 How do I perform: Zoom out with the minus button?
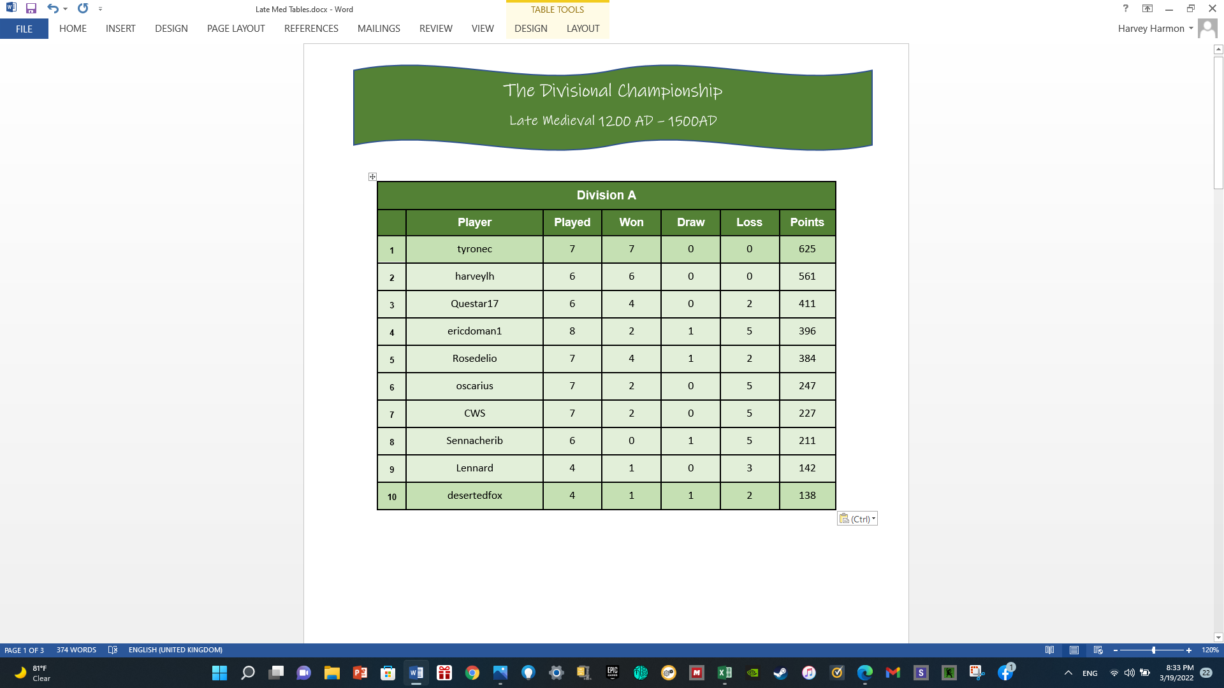(x=1116, y=650)
